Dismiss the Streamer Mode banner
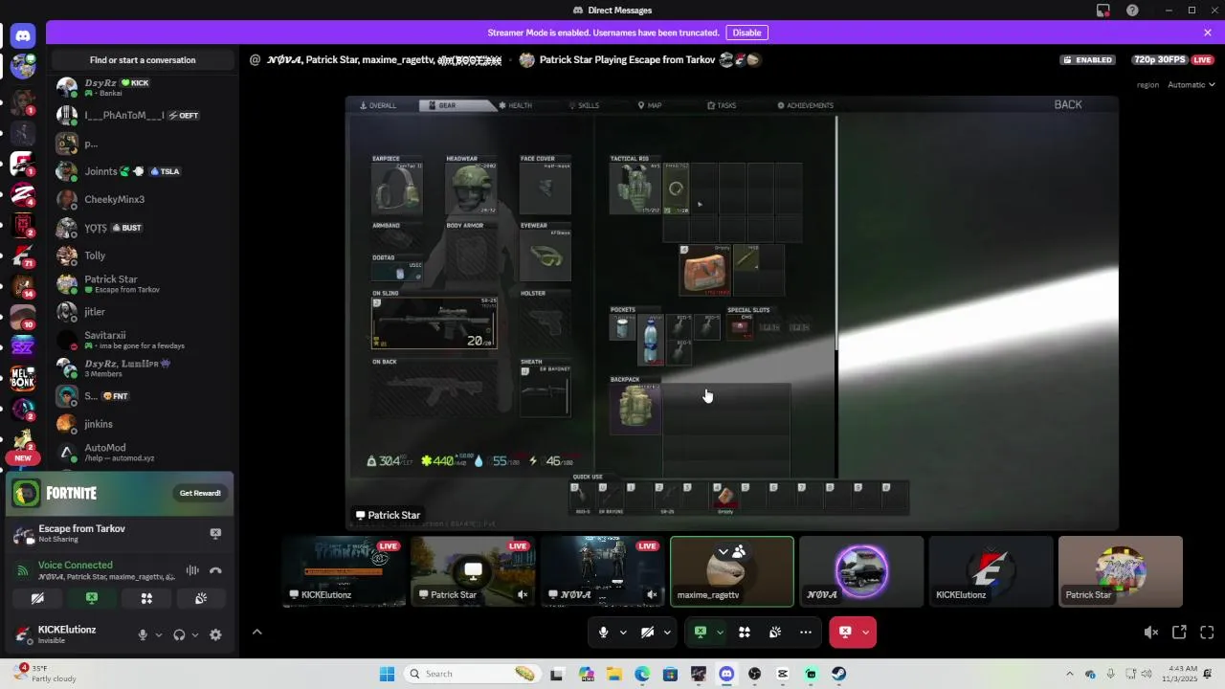Viewport: 1225px width, 689px height. pos(1208,33)
